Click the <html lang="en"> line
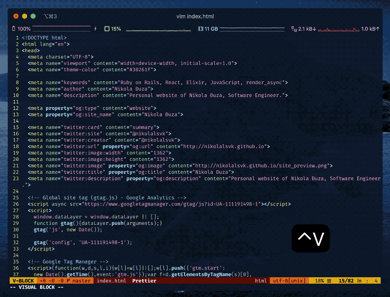Screen dimensions: 390x297 click(x=46, y=44)
